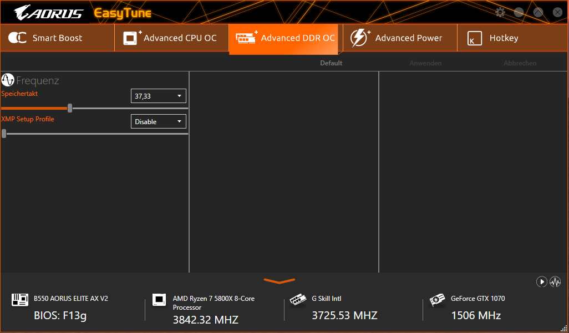Click the AMD Ryzen 7 5800X processor name

coord(214,303)
